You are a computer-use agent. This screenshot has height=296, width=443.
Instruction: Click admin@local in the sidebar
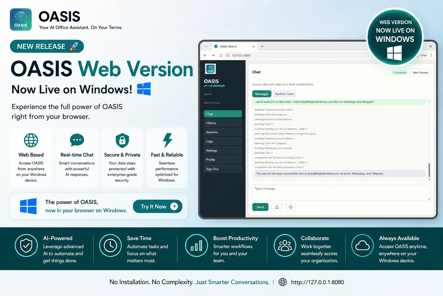(x=212, y=103)
